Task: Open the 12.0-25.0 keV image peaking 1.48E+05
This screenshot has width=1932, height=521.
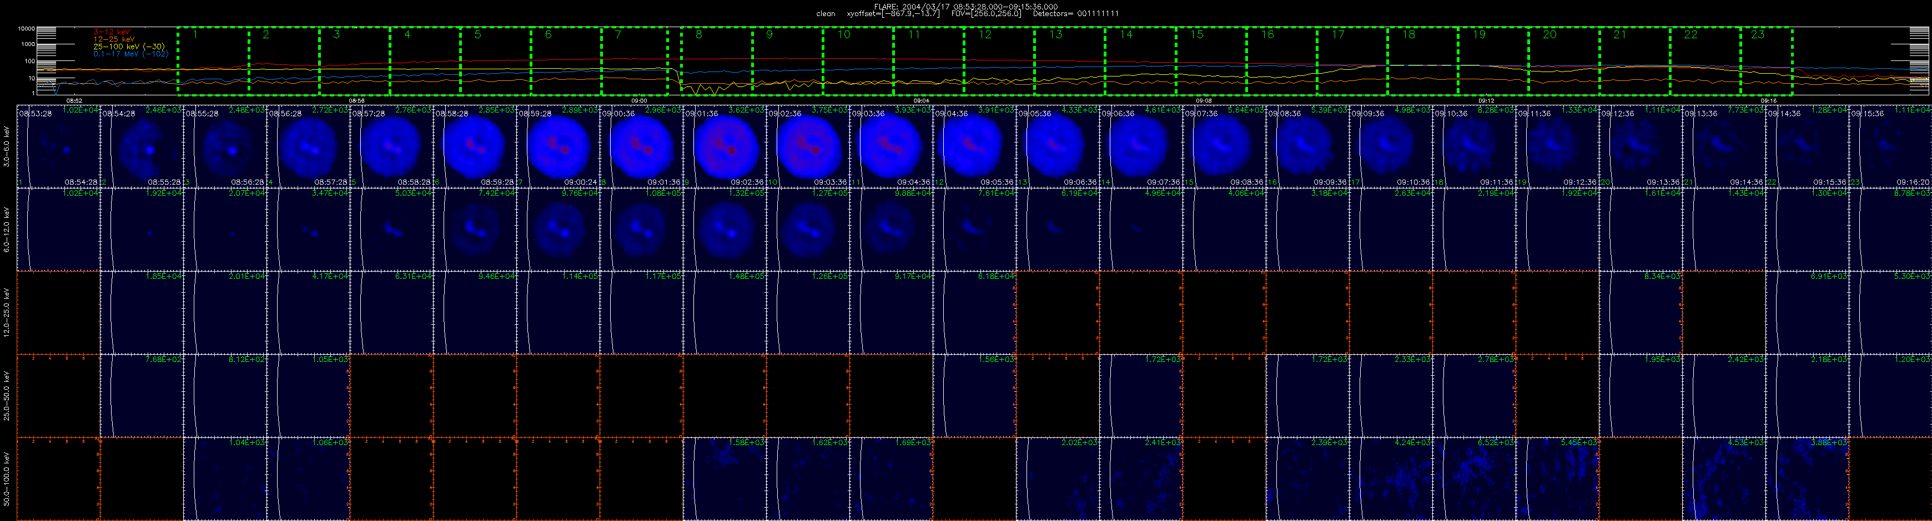Action: click(x=725, y=312)
